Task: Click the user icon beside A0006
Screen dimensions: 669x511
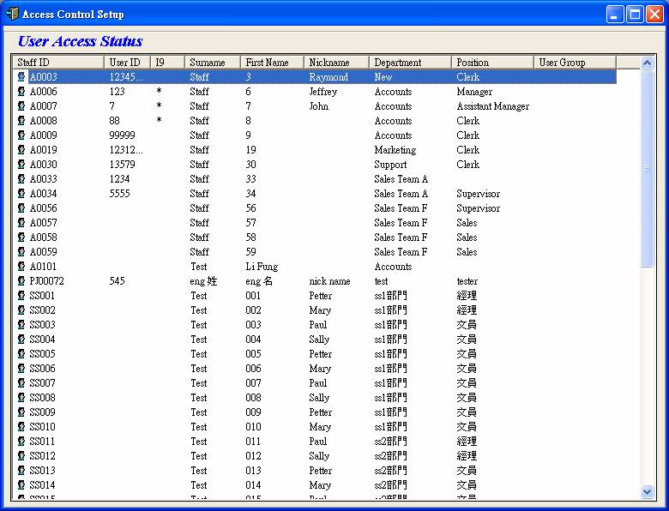Action: tap(21, 91)
